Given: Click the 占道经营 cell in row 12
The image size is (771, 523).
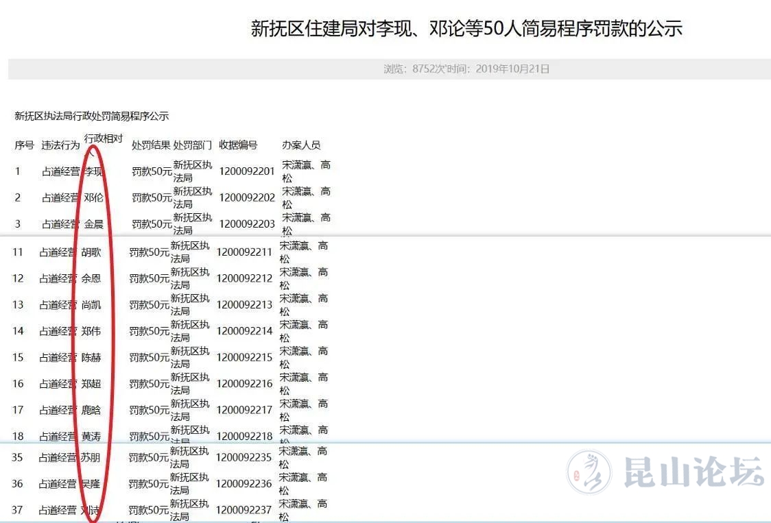Looking at the screenshot, I should (x=58, y=279).
